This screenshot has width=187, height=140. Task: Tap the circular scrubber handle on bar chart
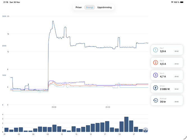[145, 130]
